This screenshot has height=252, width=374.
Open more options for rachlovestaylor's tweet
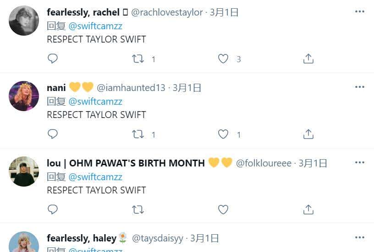point(359,12)
